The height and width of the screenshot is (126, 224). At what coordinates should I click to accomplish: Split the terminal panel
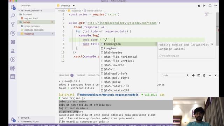tap(199, 75)
